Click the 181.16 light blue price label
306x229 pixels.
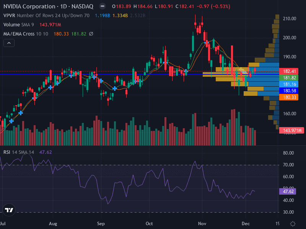tap(290, 84)
